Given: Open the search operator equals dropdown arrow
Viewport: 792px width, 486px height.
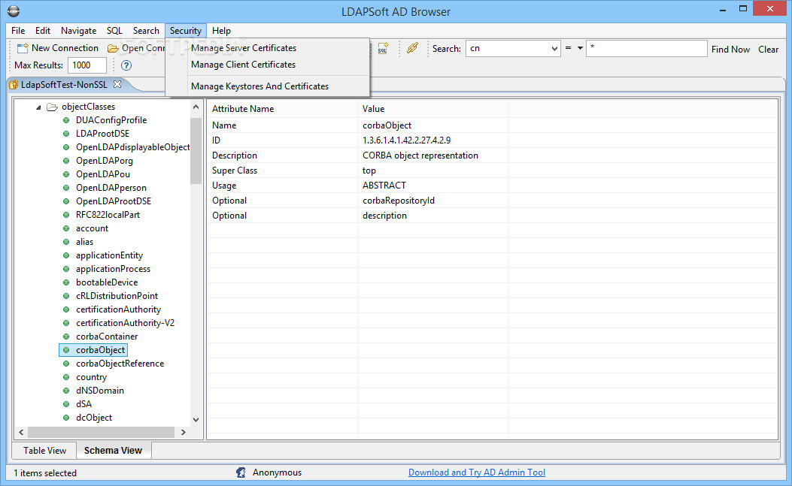Looking at the screenshot, I should pos(580,48).
